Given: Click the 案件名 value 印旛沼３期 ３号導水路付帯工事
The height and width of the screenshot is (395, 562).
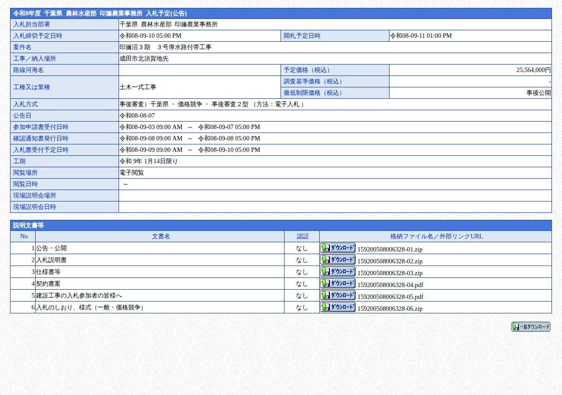Looking at the screenshot, I should (165, 47).
